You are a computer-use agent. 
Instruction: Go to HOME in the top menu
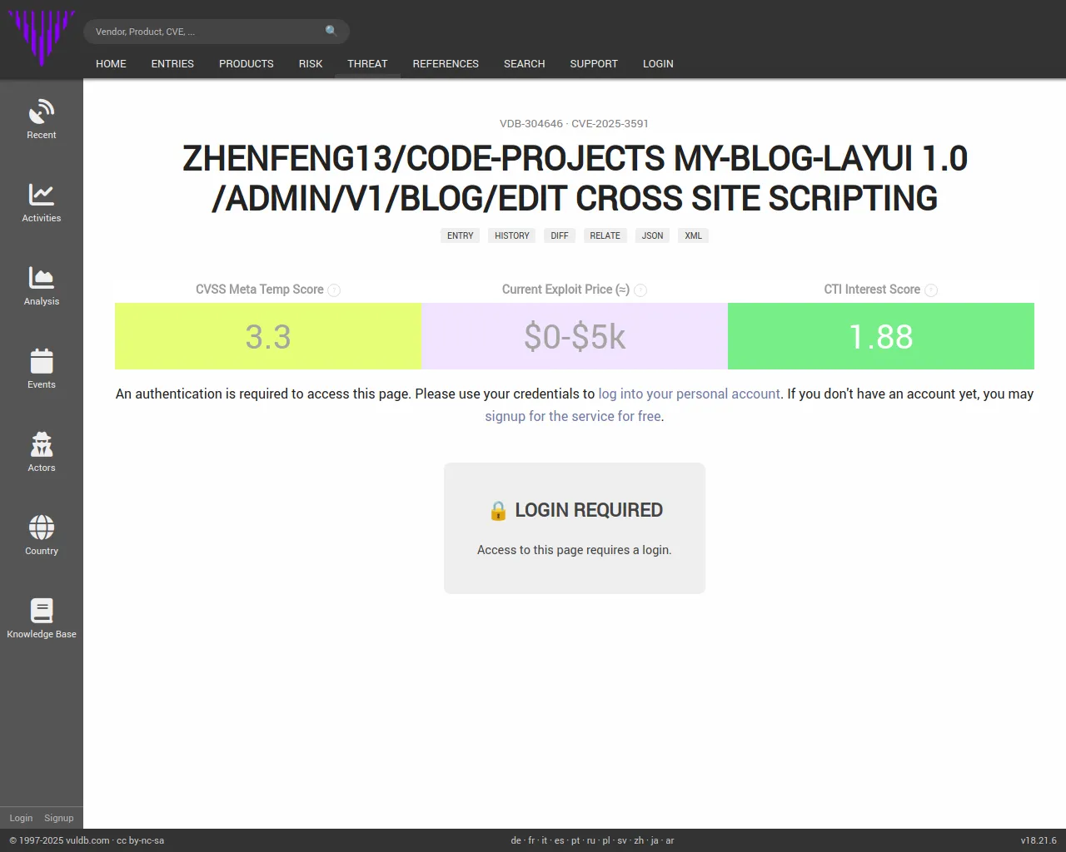click(x=111, y=63)
